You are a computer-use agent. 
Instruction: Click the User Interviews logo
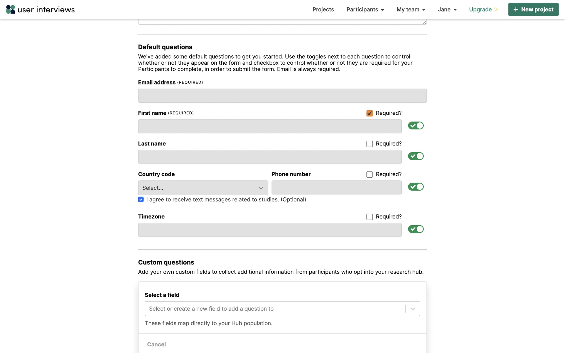click(40, 9)
